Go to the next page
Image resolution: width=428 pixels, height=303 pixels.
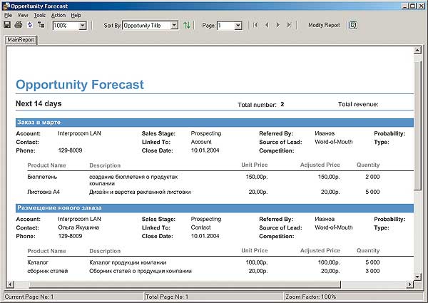(x=278, y=25)
